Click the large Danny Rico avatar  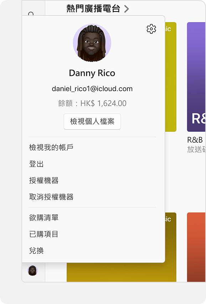tap(92, 43)
